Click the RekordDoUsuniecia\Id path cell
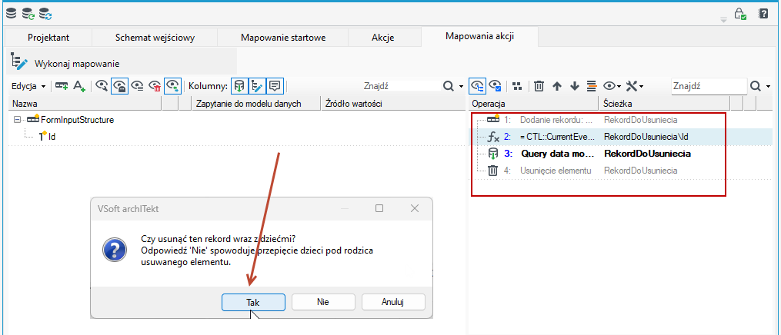781x335 pixels. click(x=646, y=137)
